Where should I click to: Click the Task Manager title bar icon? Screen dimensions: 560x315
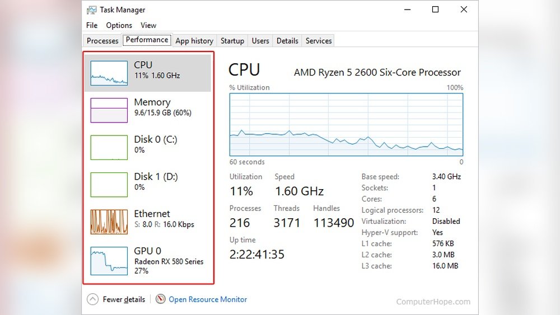point(92,10)
